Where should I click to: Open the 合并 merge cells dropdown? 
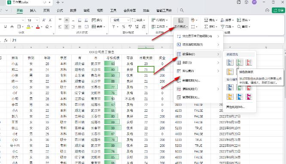point(98,27)
